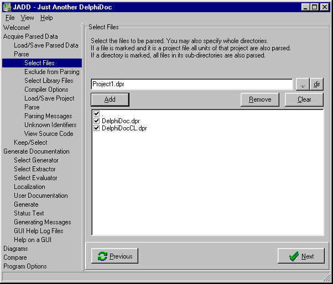Viewport: 333px width, 284px height.
Task: Uncheck the DelphiDocCL.dpr checkbox
Action: pos(97,128)
